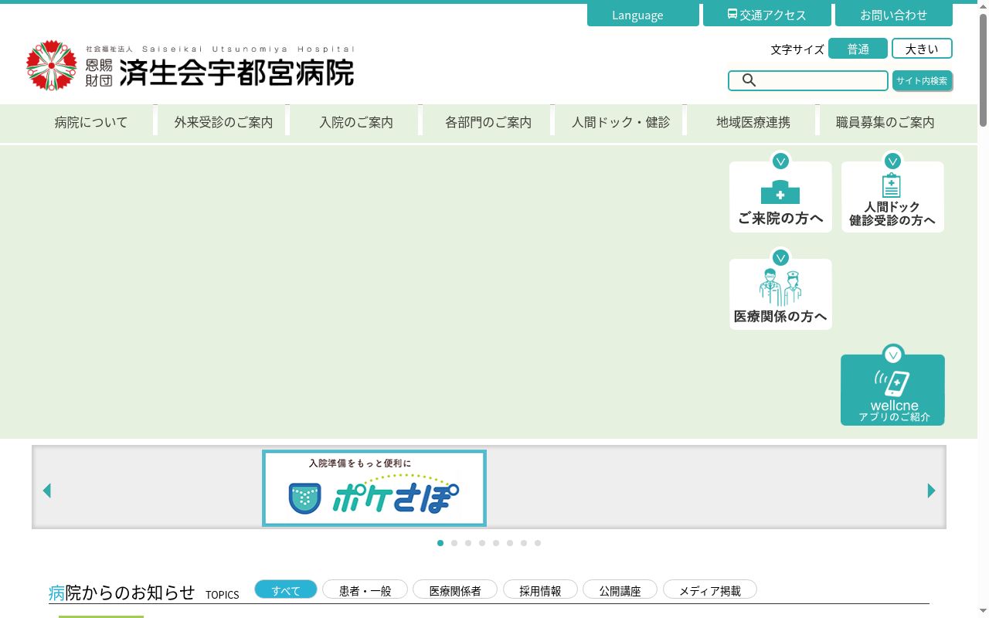Set text size to 大きい
The image size is (989, 618).
922,49
